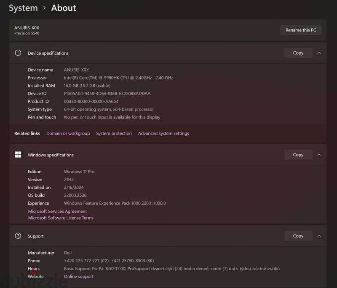The image size is (337, 288).
Task: Open System protection link
Action: [114, 133]
